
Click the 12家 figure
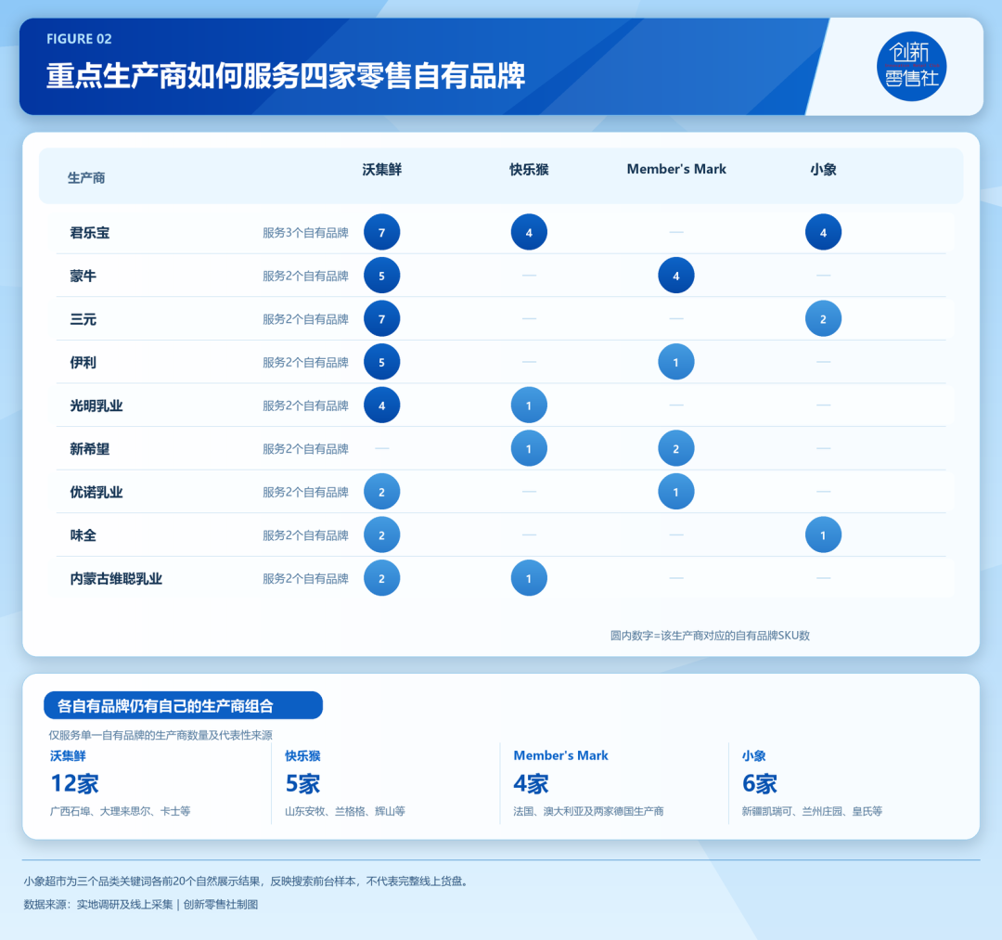click(75, 783)
